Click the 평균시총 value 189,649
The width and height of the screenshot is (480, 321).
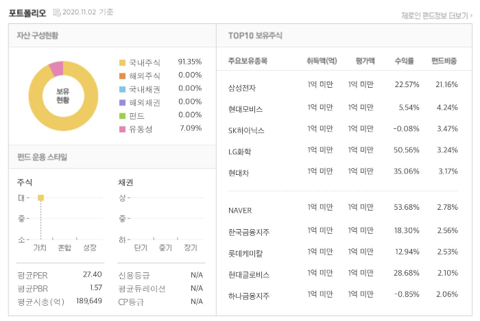click(89, 301)
